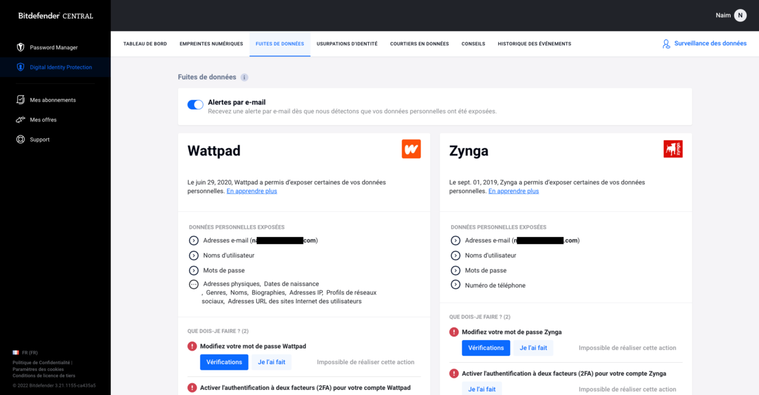Open Paramètres des cookies link

(38, 369)
